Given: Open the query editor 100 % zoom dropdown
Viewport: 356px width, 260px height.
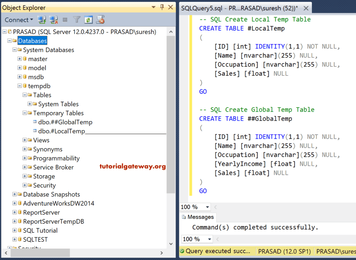Looking at the screenshot, I should coord(207,207).
